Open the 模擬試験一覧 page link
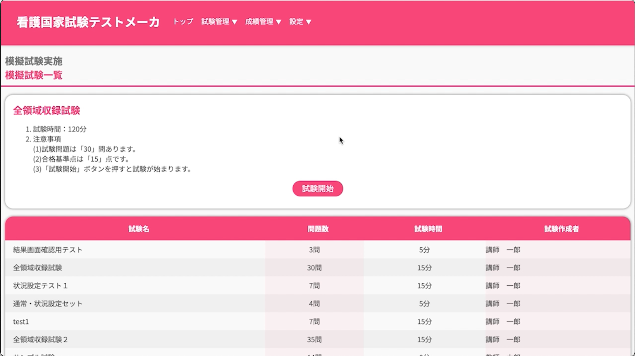The width and height of the screenshot is (635, 356). point(34,76)
